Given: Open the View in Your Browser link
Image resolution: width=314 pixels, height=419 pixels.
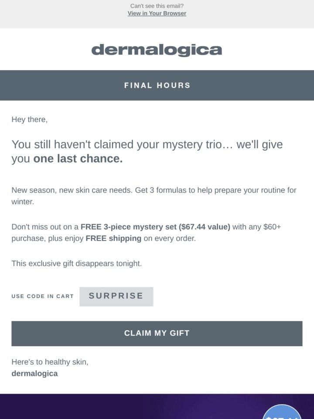Looking at the screenshot, I should [157, 14].
